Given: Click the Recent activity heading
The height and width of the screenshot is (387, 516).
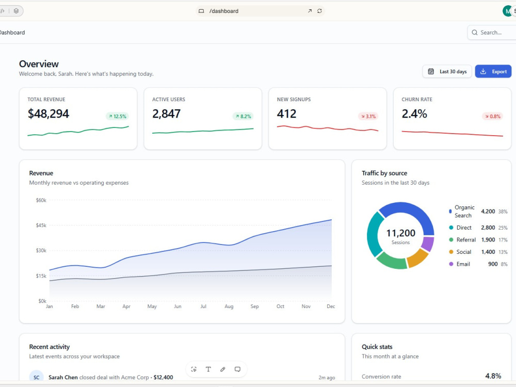Looking at the screenshot, I should coord(50,347).
